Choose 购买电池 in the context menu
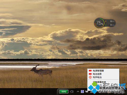127x95 pixels. point(103,77)
